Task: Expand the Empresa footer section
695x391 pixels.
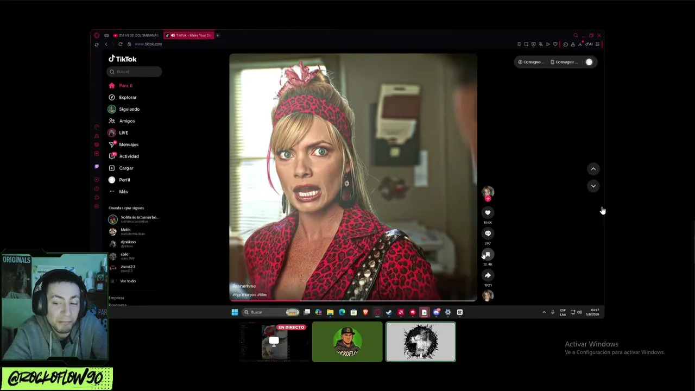Action: pyautogui.click(x=116, y=298)
